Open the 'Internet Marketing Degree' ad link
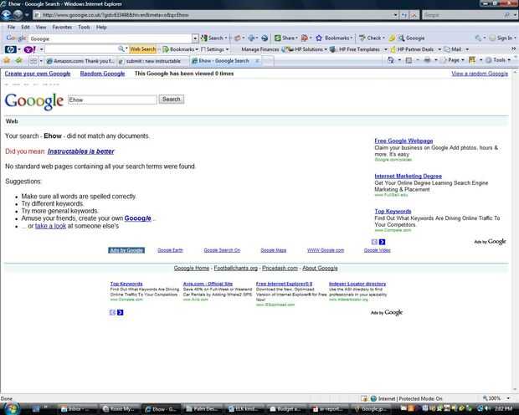 click(x=409, y=176)
